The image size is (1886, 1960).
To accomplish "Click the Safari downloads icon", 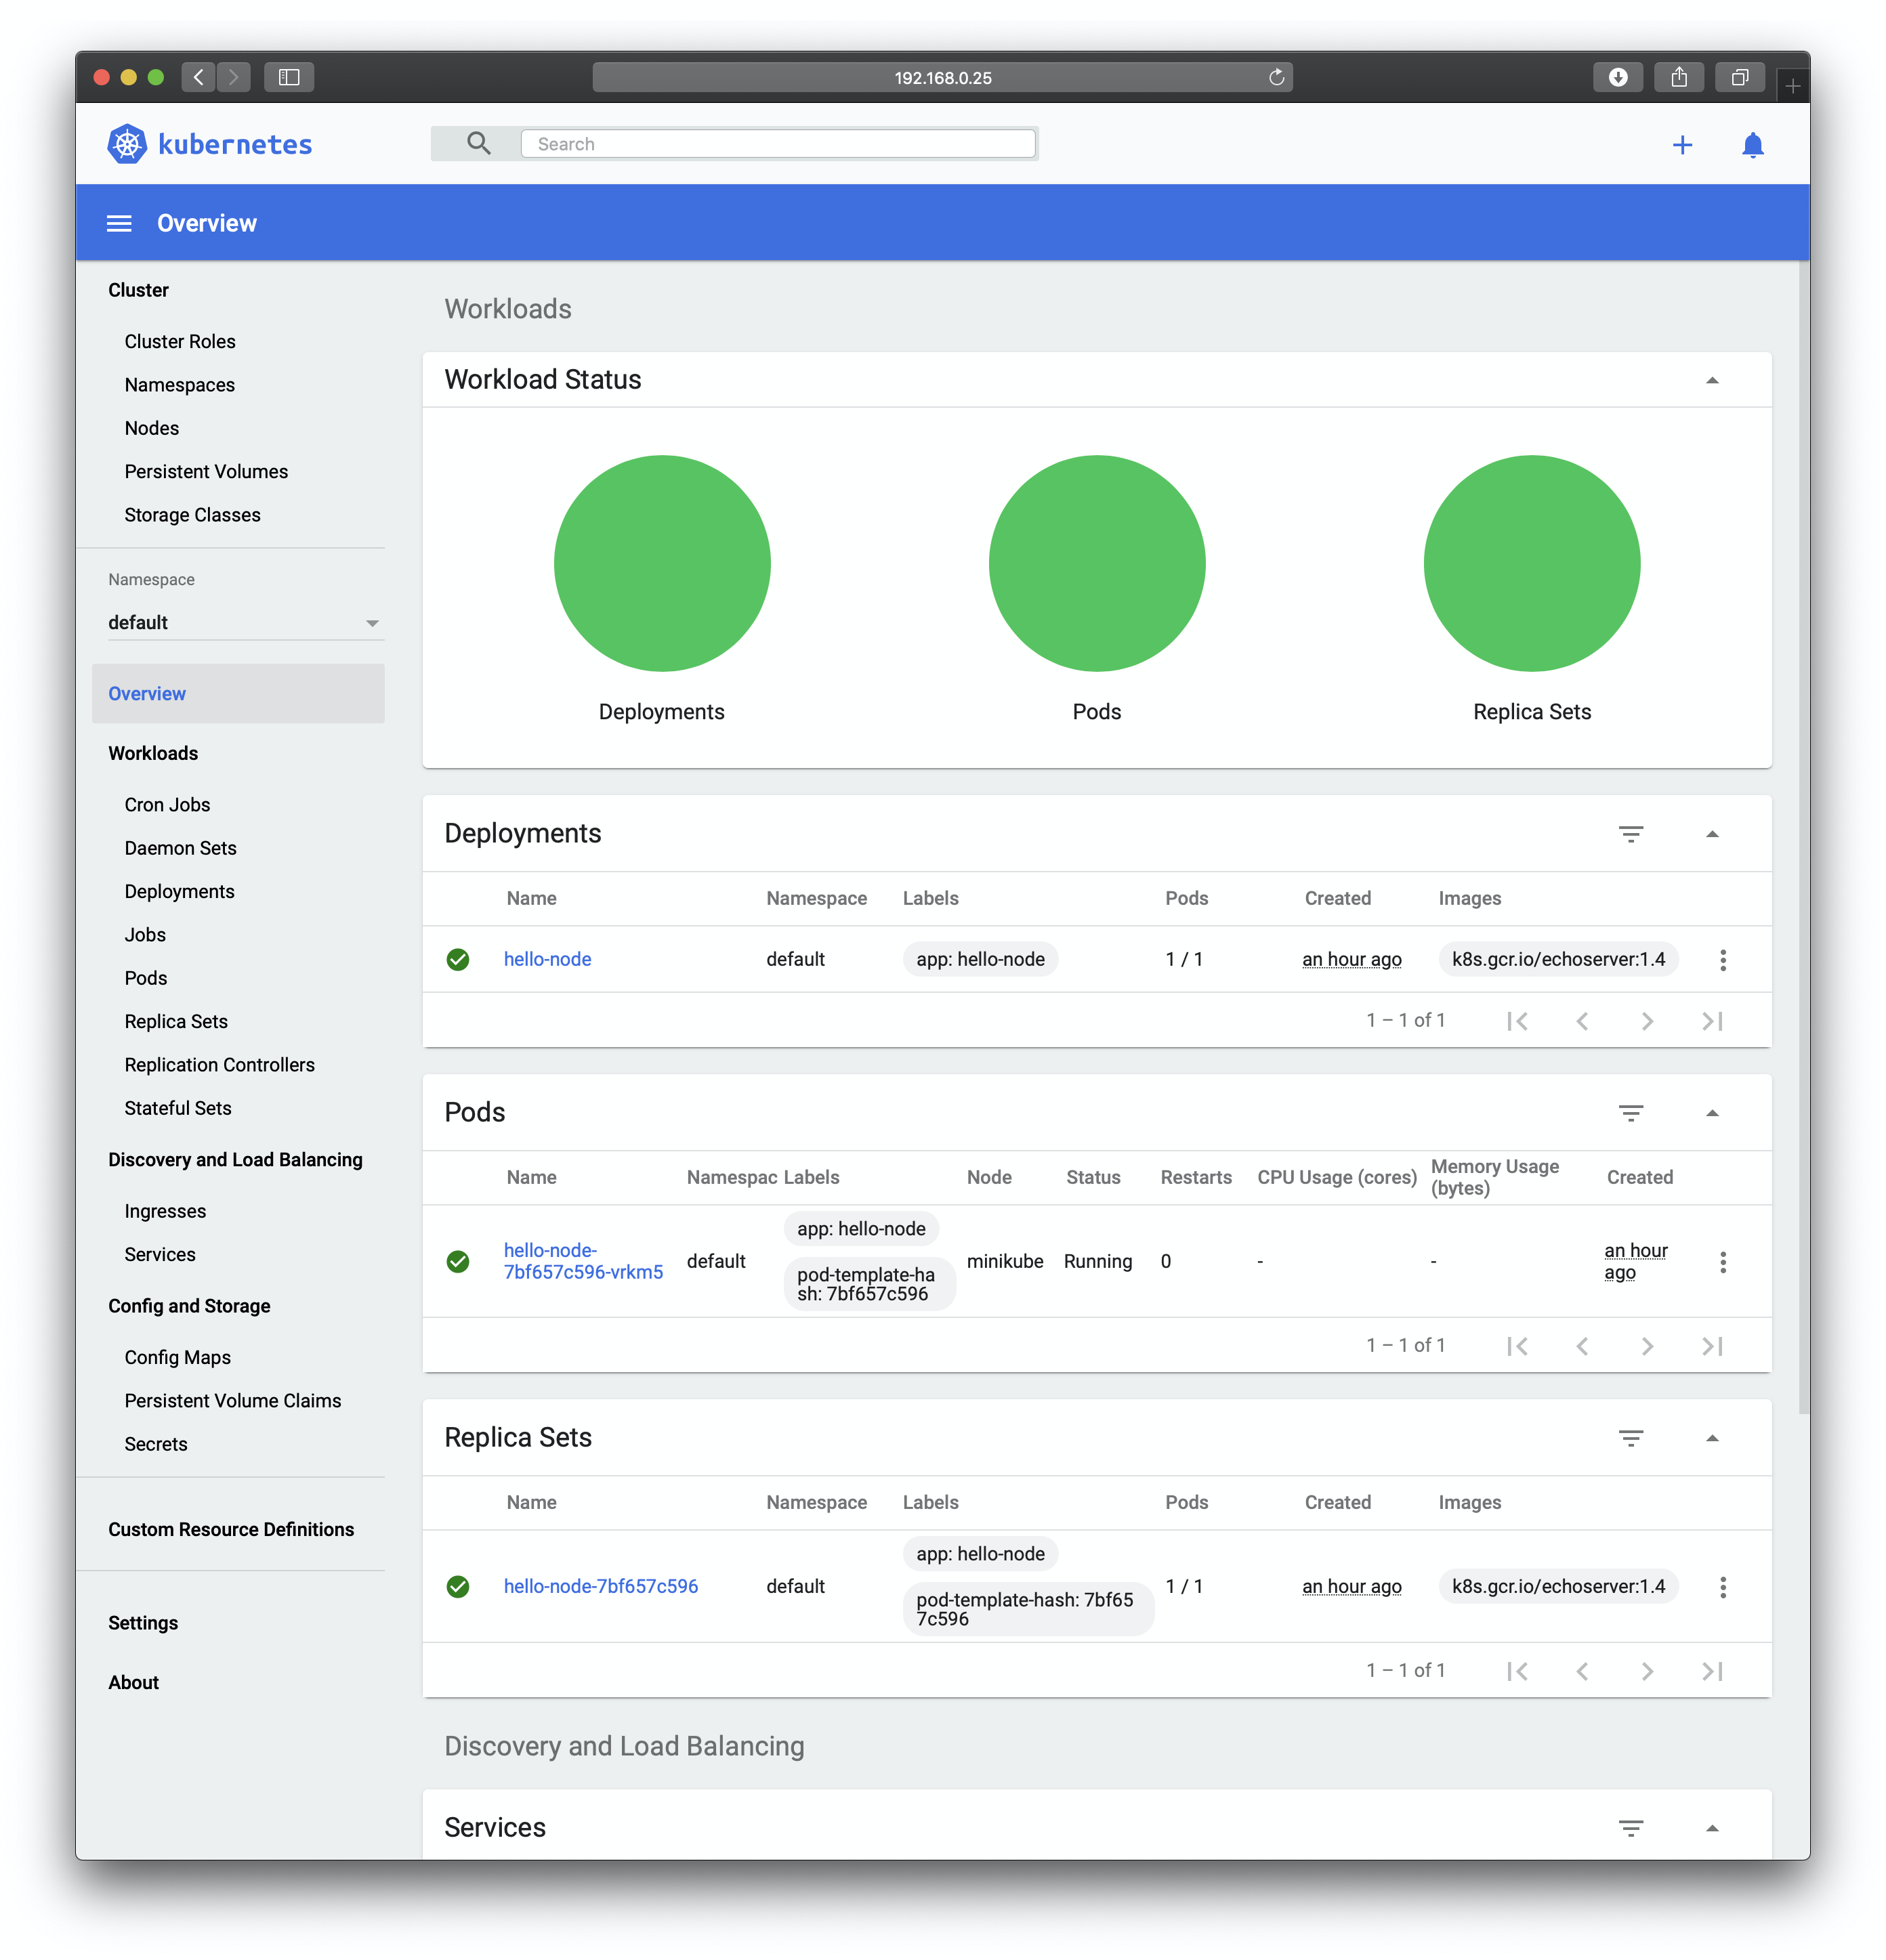I will [x=1617, y=77].
